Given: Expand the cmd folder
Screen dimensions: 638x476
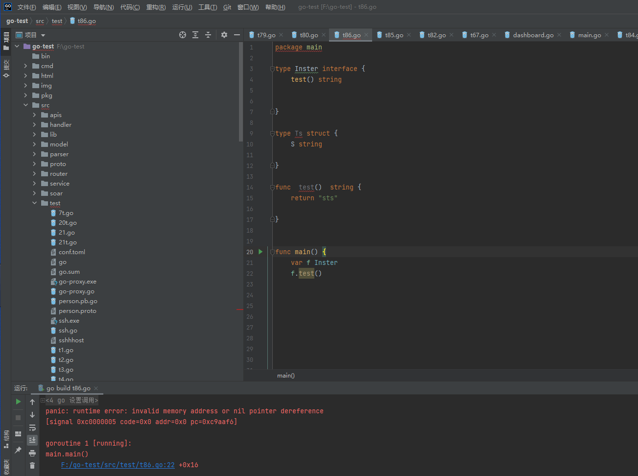Looking at the screenshot, I should (x=25, y=66).
